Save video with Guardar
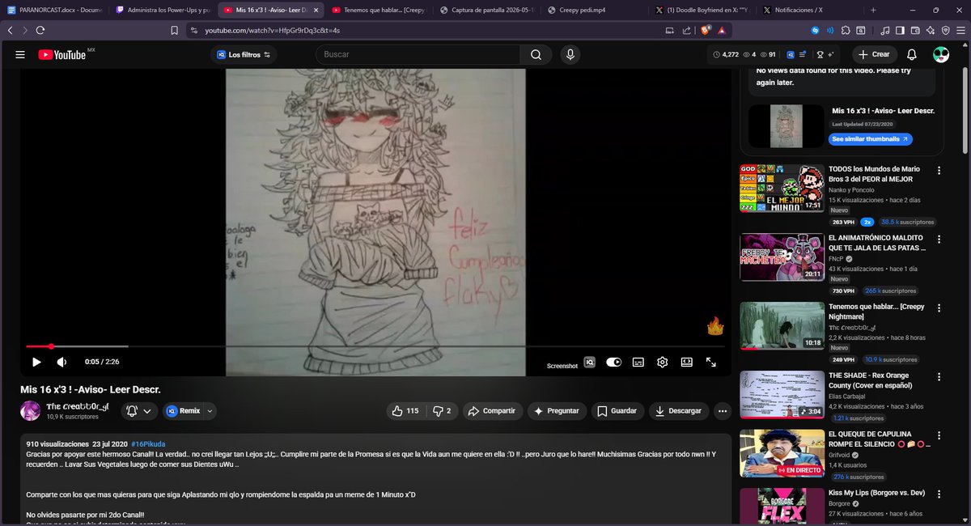 tap(617, 411)
